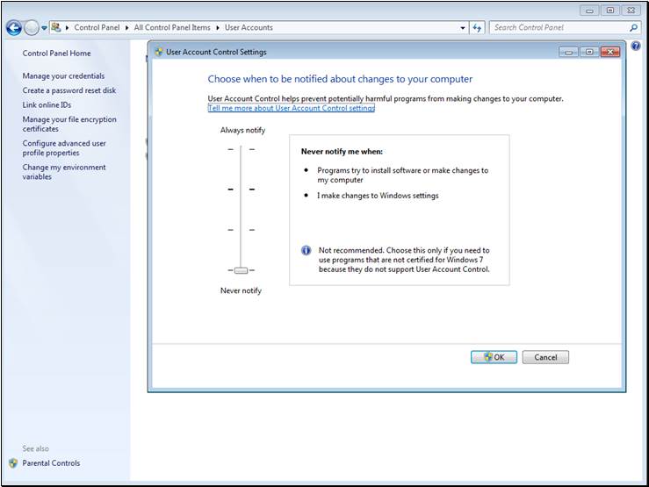Click the Back navigation arrow button
This screenshot has height=487, width=649.
point(14,28)
